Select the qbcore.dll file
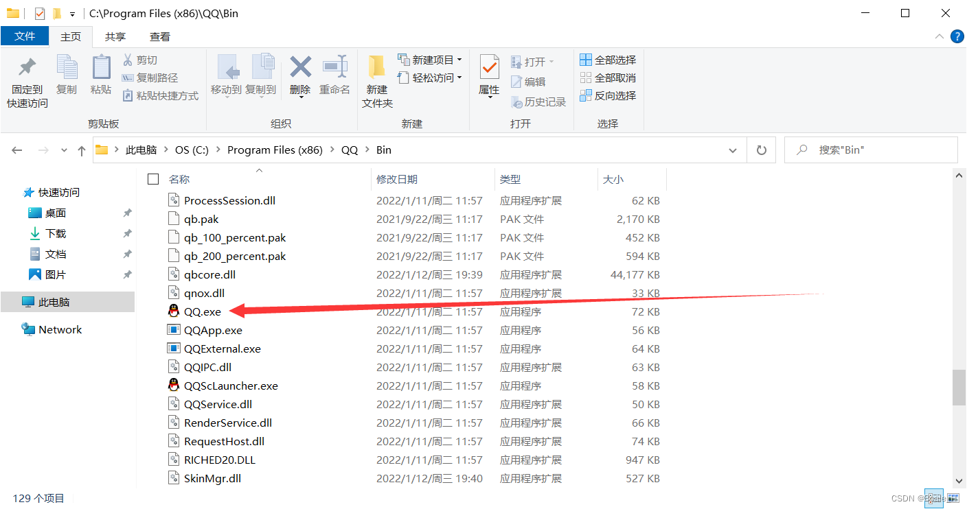This screenshot has width=967, height=509. (210, 274)
